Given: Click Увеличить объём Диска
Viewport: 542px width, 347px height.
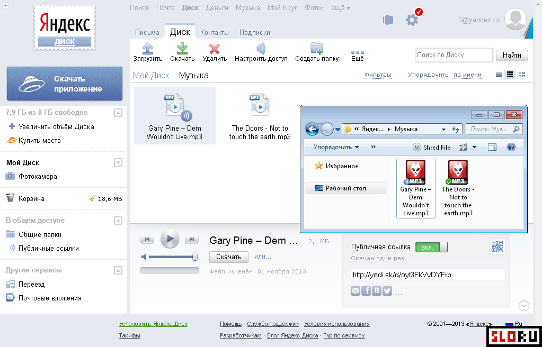Looking at the screenshot, I should (56, 127).
